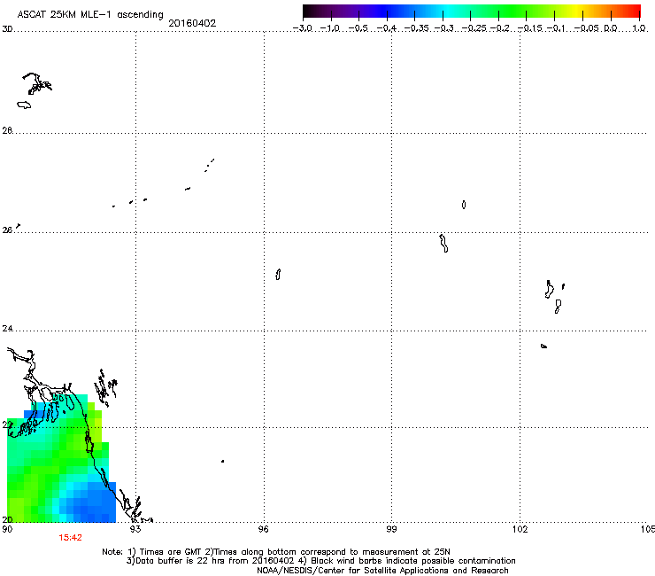Click the -0.25 colorbar label
Image resolution: width=655 pixels, height=576 pixels.
(x=474, y=28)
